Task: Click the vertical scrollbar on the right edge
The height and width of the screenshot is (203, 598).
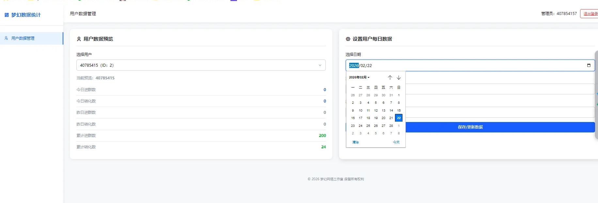Action: click(x=596, y=94)
